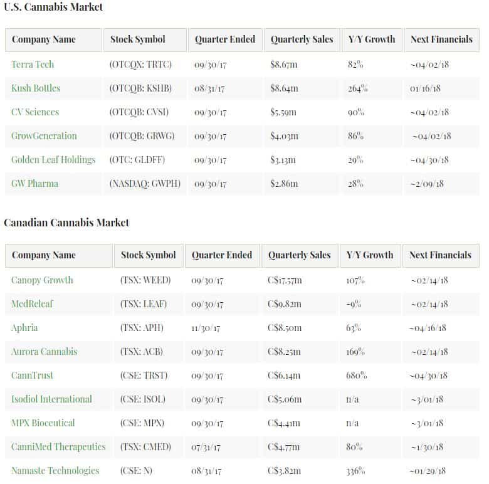Screen dimensions: 489x484
Task: Open the Namaste Technologies link
Action: pos(55,471)
